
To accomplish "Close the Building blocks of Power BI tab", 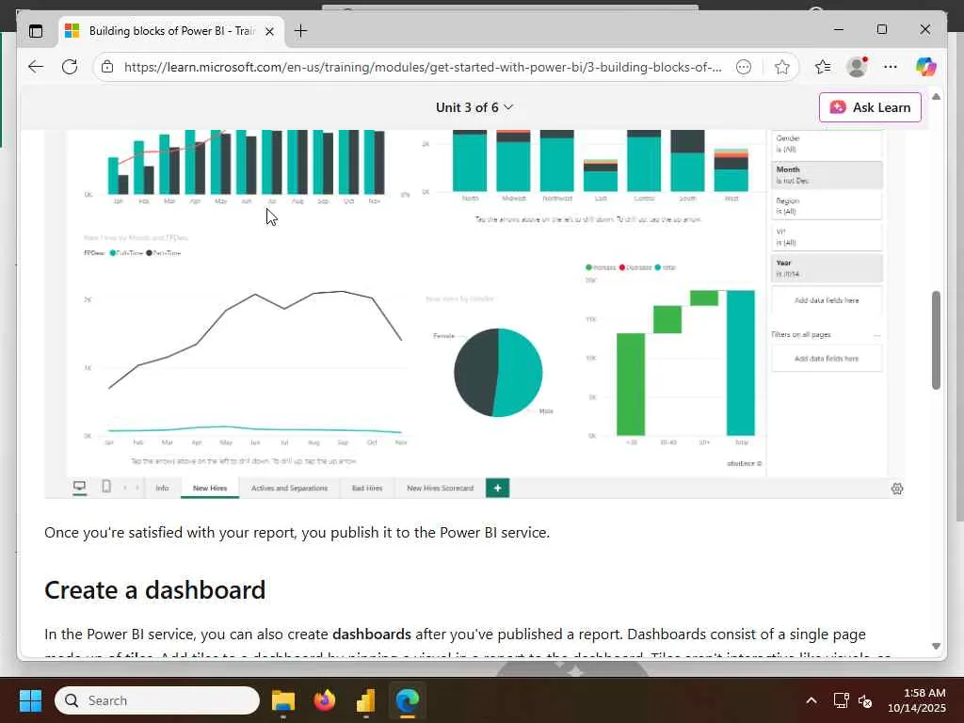I will [x=269, y=31].
